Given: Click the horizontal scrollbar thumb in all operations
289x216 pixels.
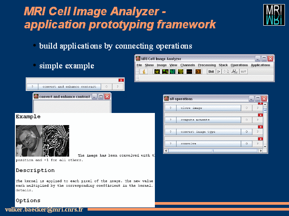Looking at the screenshot, I should [213, 151].
